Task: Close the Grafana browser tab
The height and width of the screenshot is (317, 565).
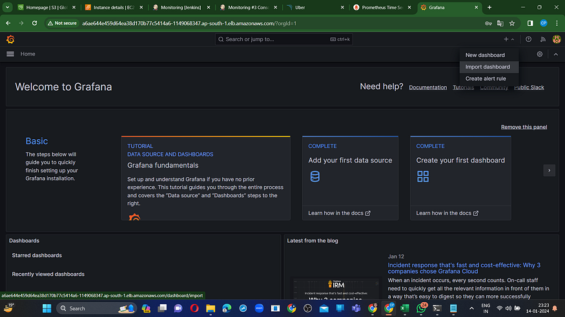Action: pyautogui.click(x=476, y=7)
